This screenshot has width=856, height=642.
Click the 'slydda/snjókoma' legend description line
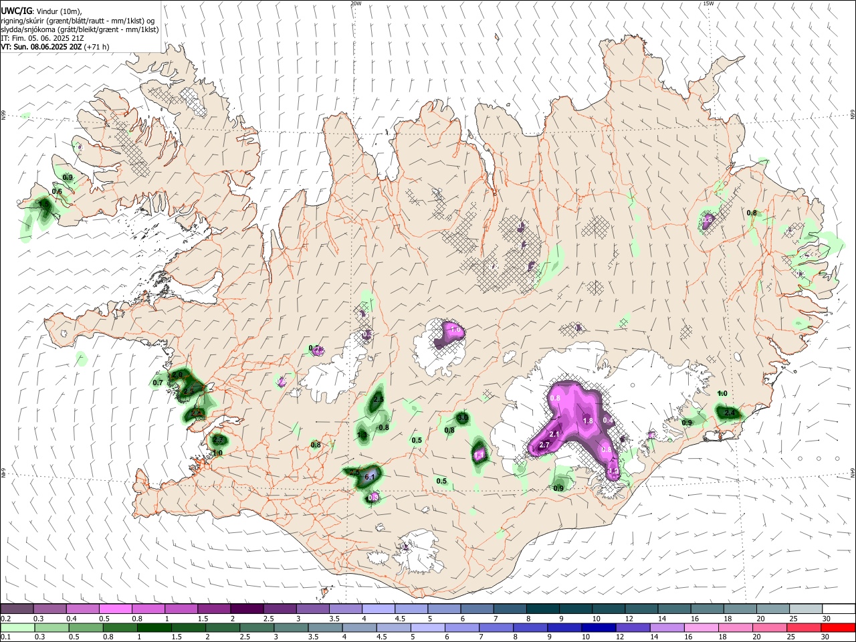[x=80, y=29]
